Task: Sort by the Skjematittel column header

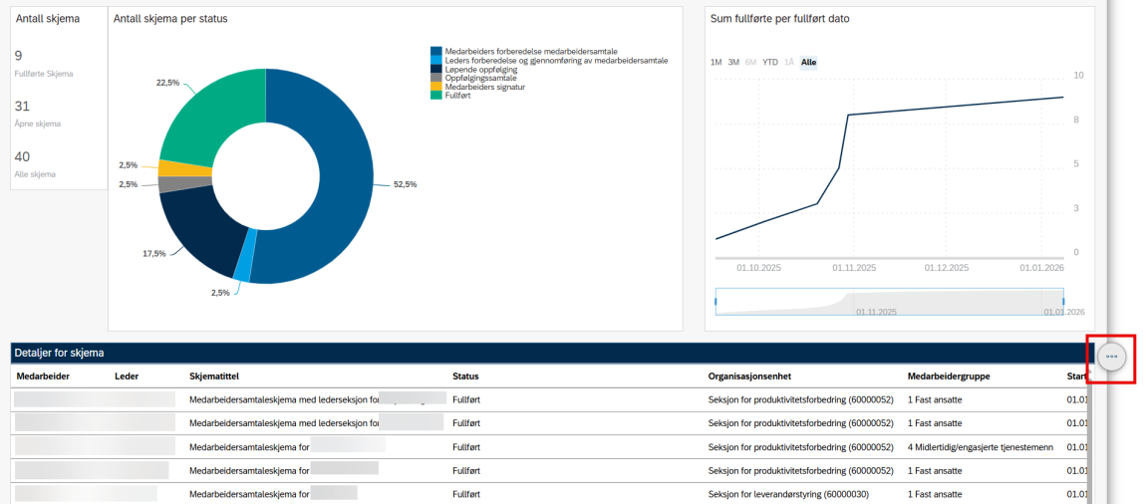Action: [214, 377]
